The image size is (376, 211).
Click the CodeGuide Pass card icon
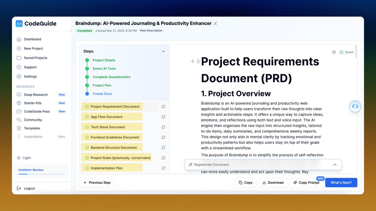point(19,112)
